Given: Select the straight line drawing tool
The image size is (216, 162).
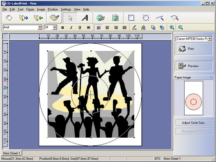Looking at the screenshot, I should pos(160,18).
